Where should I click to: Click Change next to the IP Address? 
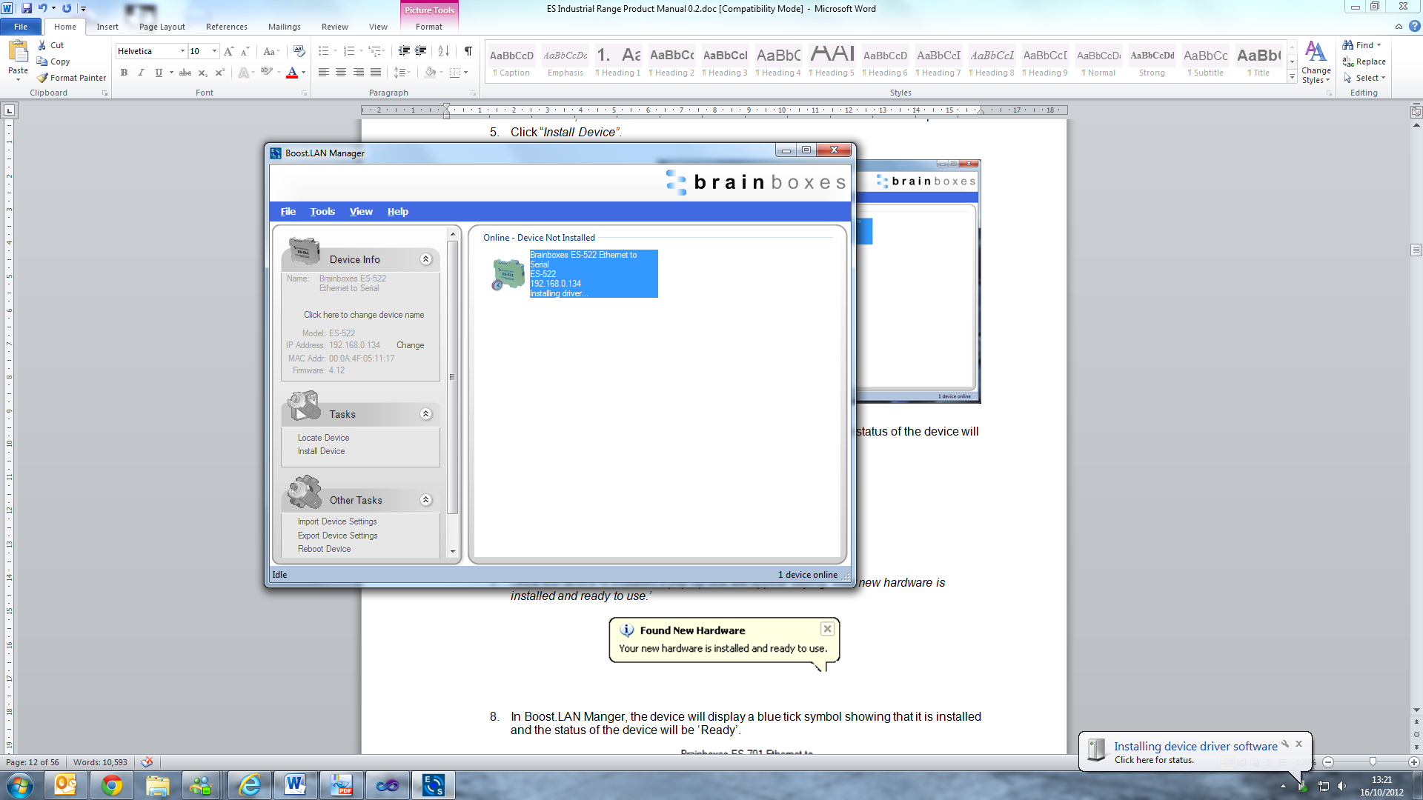(410, 345)
